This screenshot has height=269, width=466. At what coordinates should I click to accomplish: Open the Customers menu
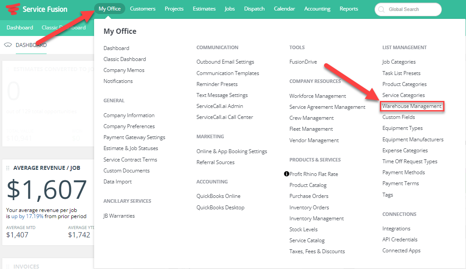pos(142,9)
